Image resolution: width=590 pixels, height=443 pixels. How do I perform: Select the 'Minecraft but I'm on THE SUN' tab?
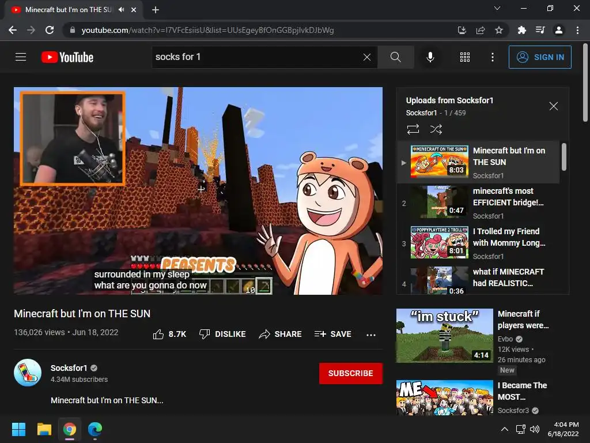74,10
